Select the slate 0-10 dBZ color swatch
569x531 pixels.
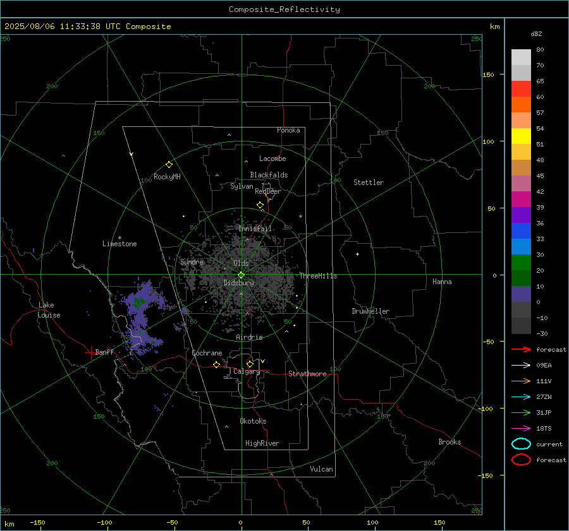pyautogui.click(x=521, y=294)
